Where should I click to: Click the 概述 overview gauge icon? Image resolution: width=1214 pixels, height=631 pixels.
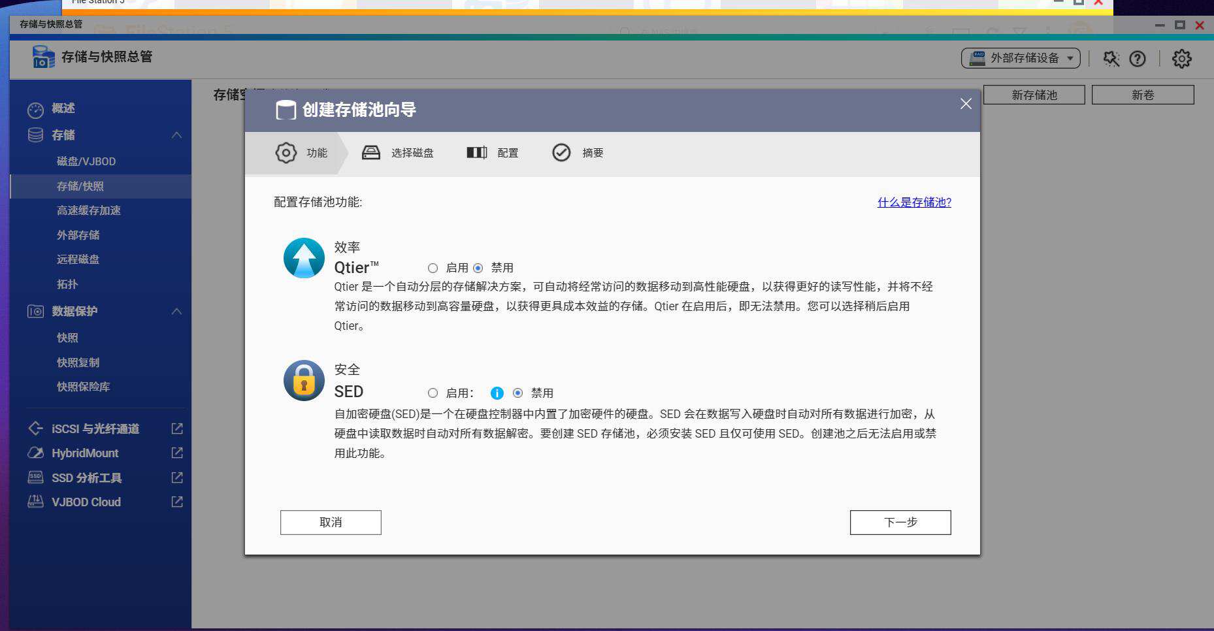coord(35,109)
